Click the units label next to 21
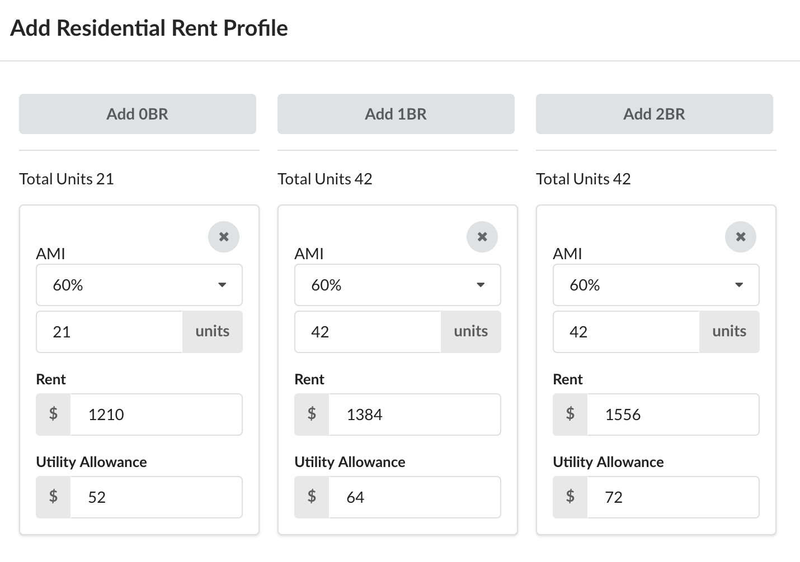The width and height of the screenshot is (800, 562). (x=213, y=332)
